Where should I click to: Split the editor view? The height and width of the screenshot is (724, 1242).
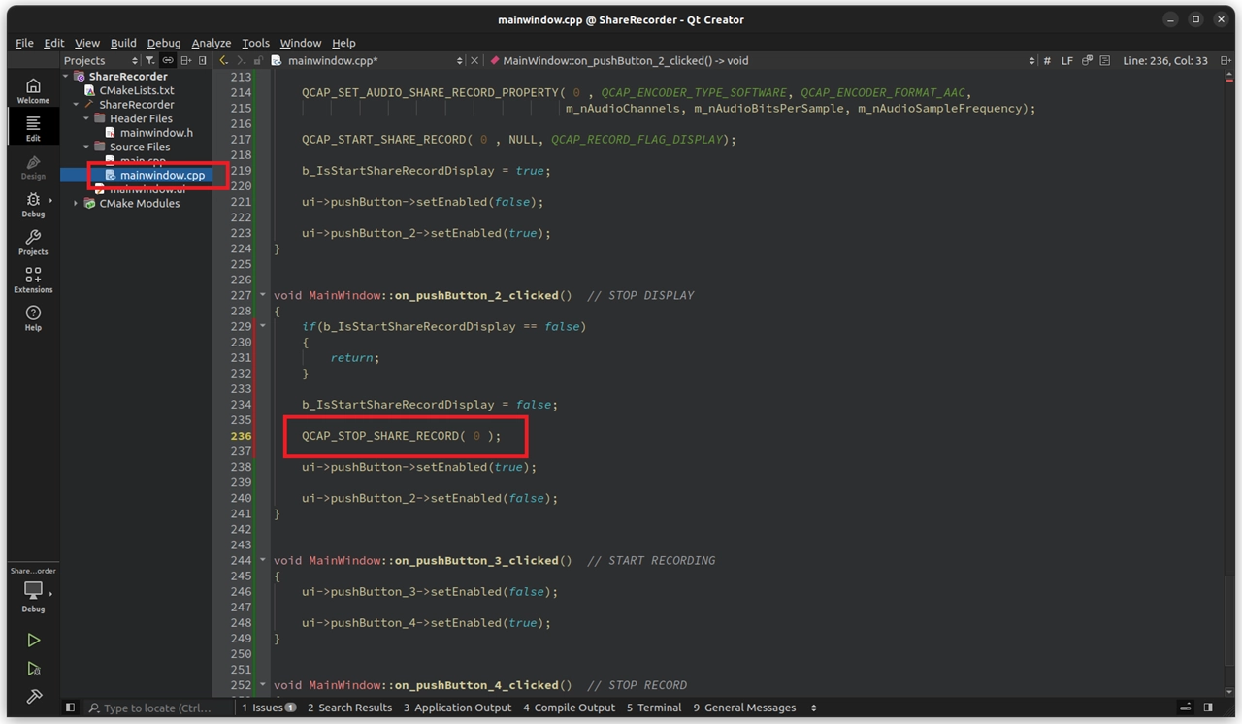[x=1226, y=60]
